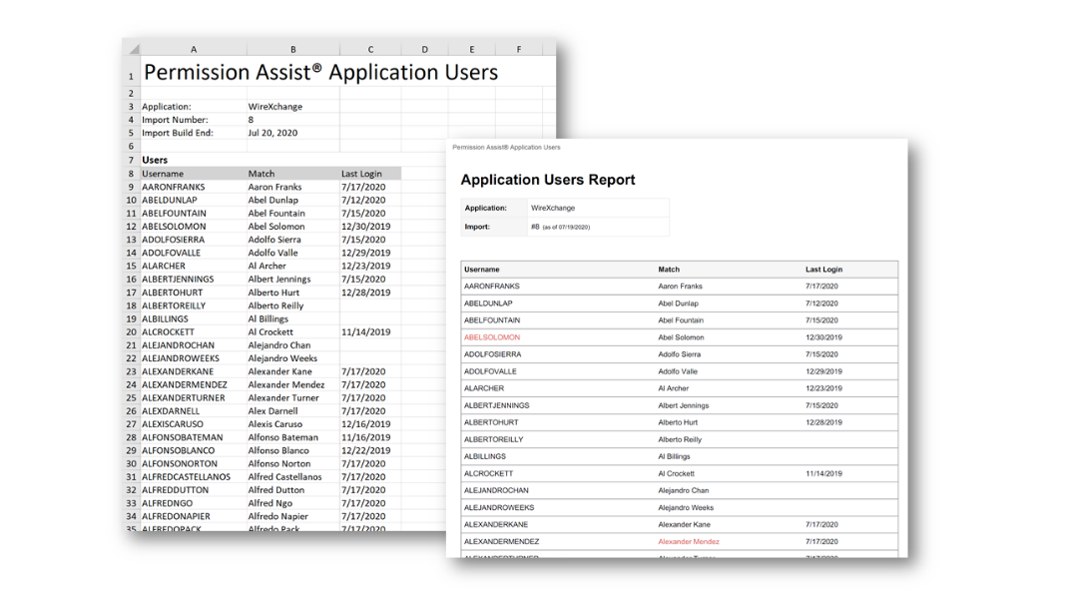Click the Select All corner triangle of the sheet
The width and height of the screenshot is (1069, 601).
point(131,48)
